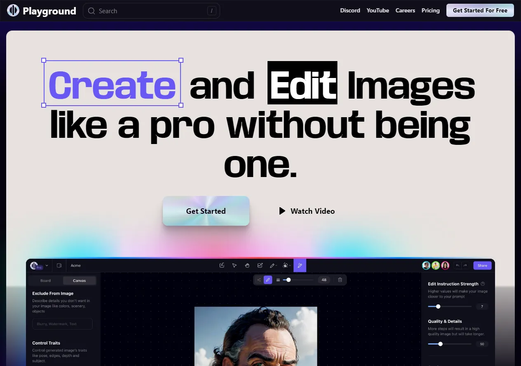Expand the eraser tool options chevron

coord(290,266)
